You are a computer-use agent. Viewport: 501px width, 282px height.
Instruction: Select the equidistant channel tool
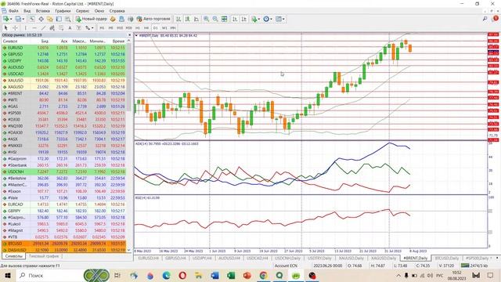pyautogui.click(x=52, y=28)
